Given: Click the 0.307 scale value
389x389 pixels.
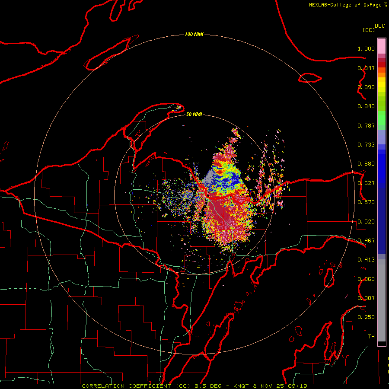Looking at the screenshot, I should [x=366, y=298].
